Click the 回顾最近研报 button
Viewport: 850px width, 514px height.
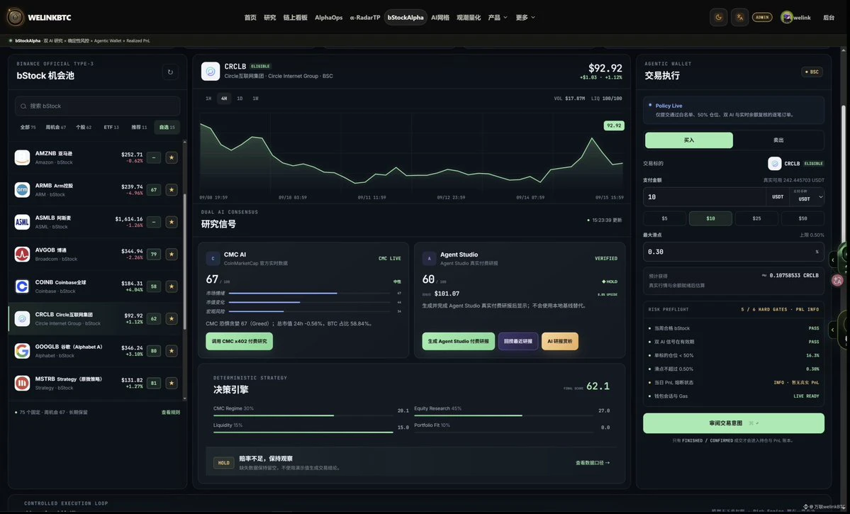click(x=518, y=341)
